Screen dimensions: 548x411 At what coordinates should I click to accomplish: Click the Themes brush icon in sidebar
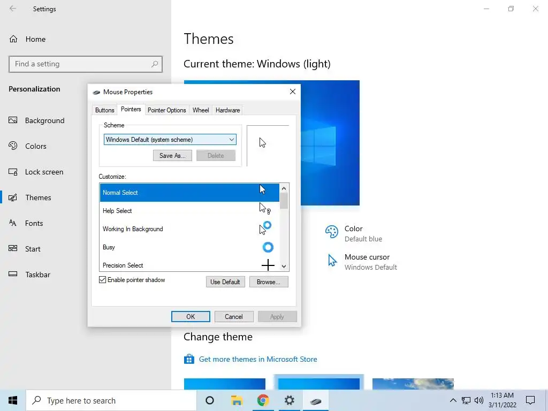13,197
